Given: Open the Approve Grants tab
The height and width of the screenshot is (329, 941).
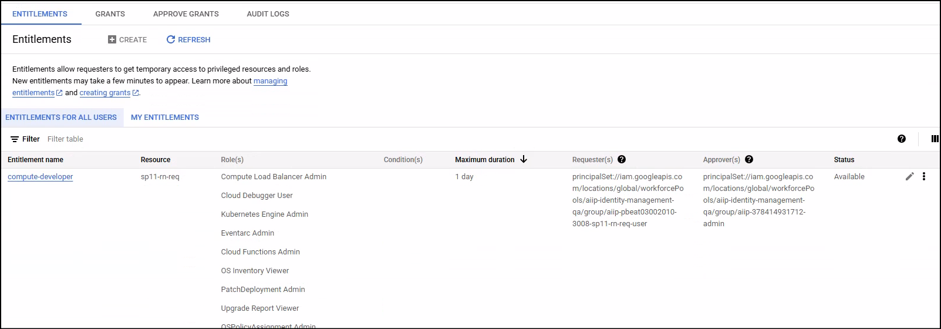Looking at the screenshot, I should [x=185, y=14].
